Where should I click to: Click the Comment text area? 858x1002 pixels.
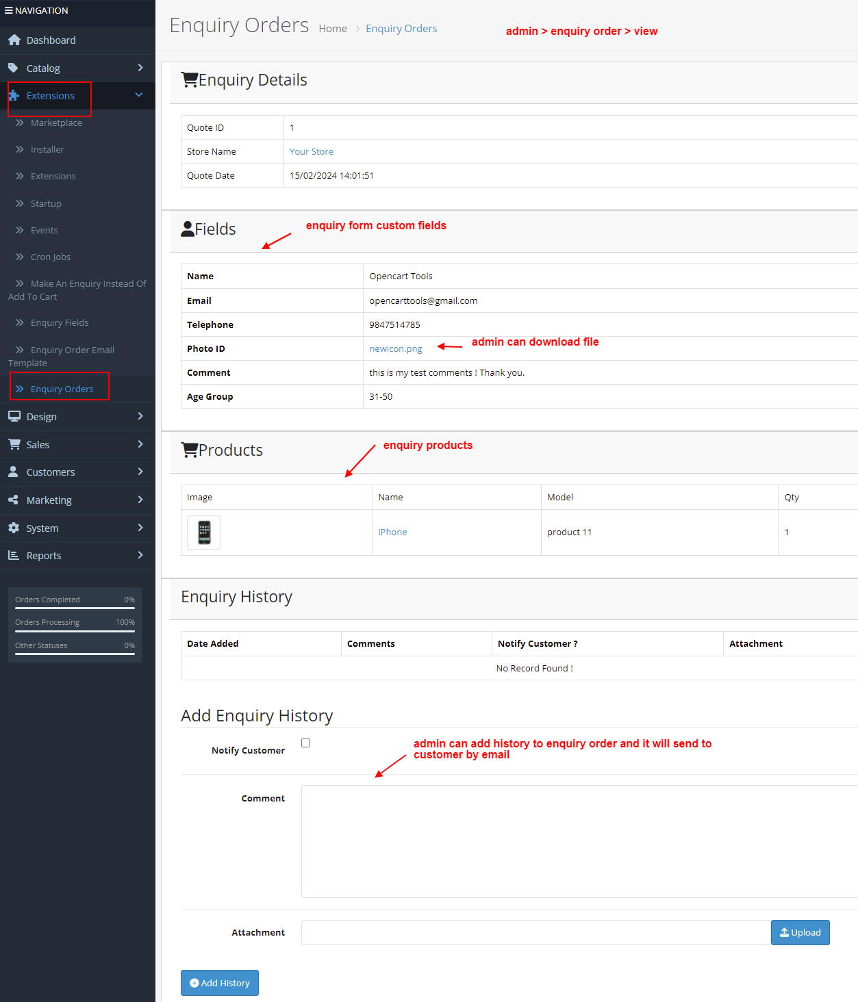[x=579, y=841]
